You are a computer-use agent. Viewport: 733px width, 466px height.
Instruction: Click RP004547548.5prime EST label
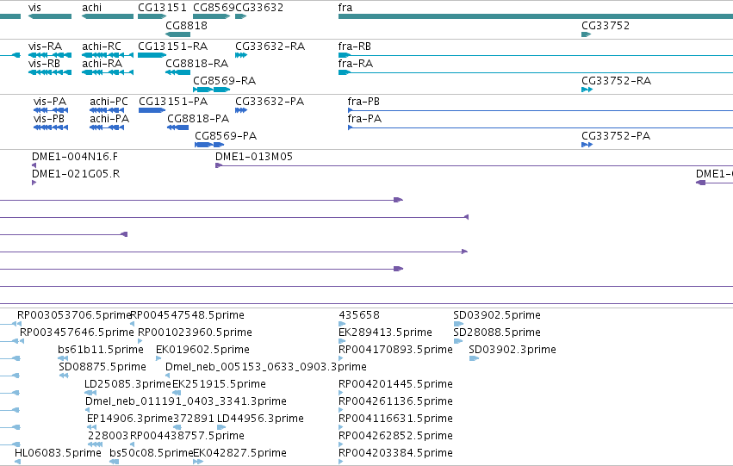click(188, 315)
